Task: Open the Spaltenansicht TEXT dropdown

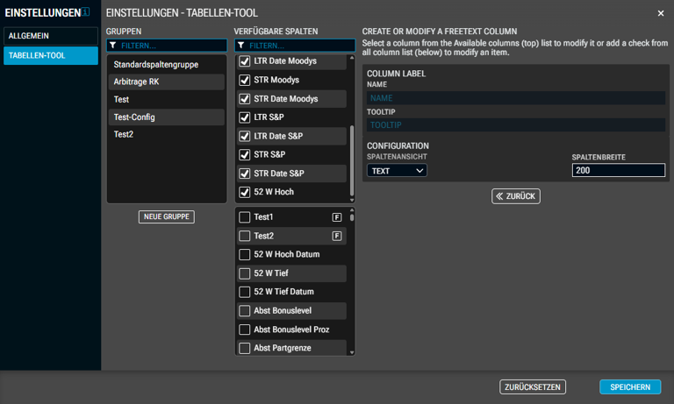Action: pos(397,170)
